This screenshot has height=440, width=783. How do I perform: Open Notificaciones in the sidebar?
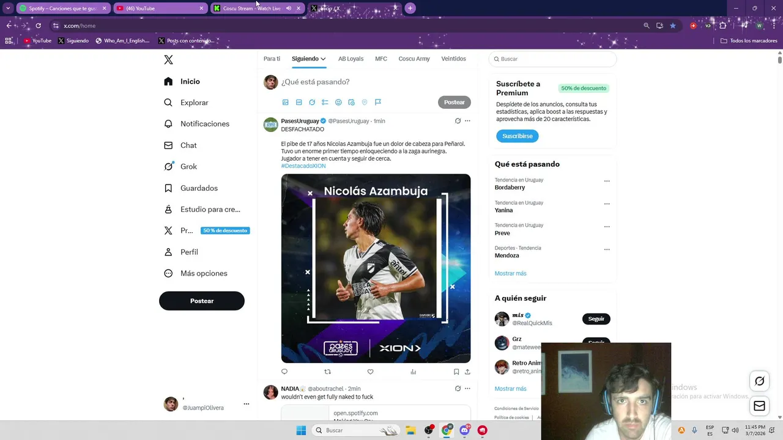coord(197,123)
